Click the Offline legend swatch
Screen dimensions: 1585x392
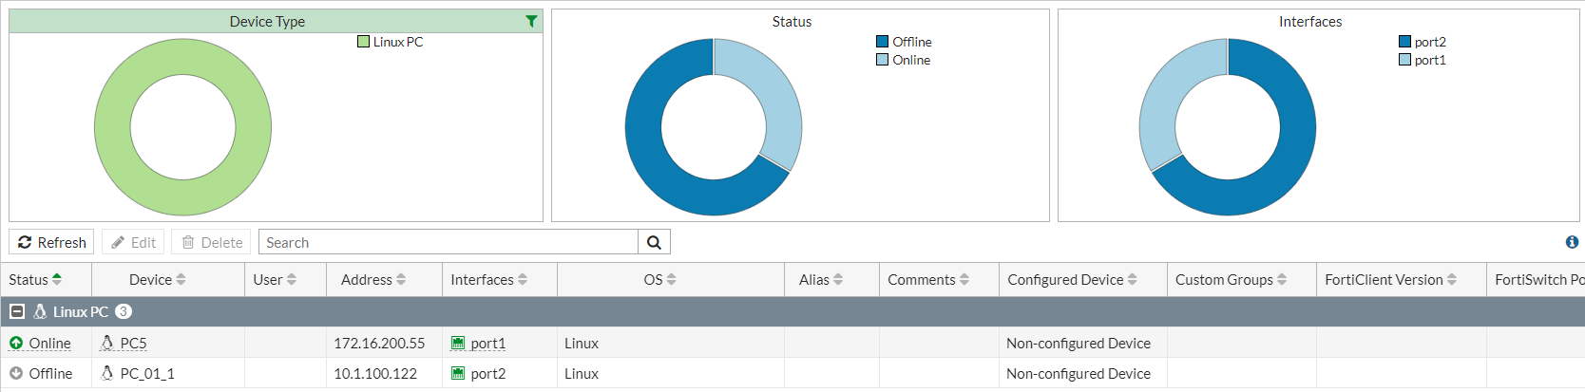click(882, 42)
